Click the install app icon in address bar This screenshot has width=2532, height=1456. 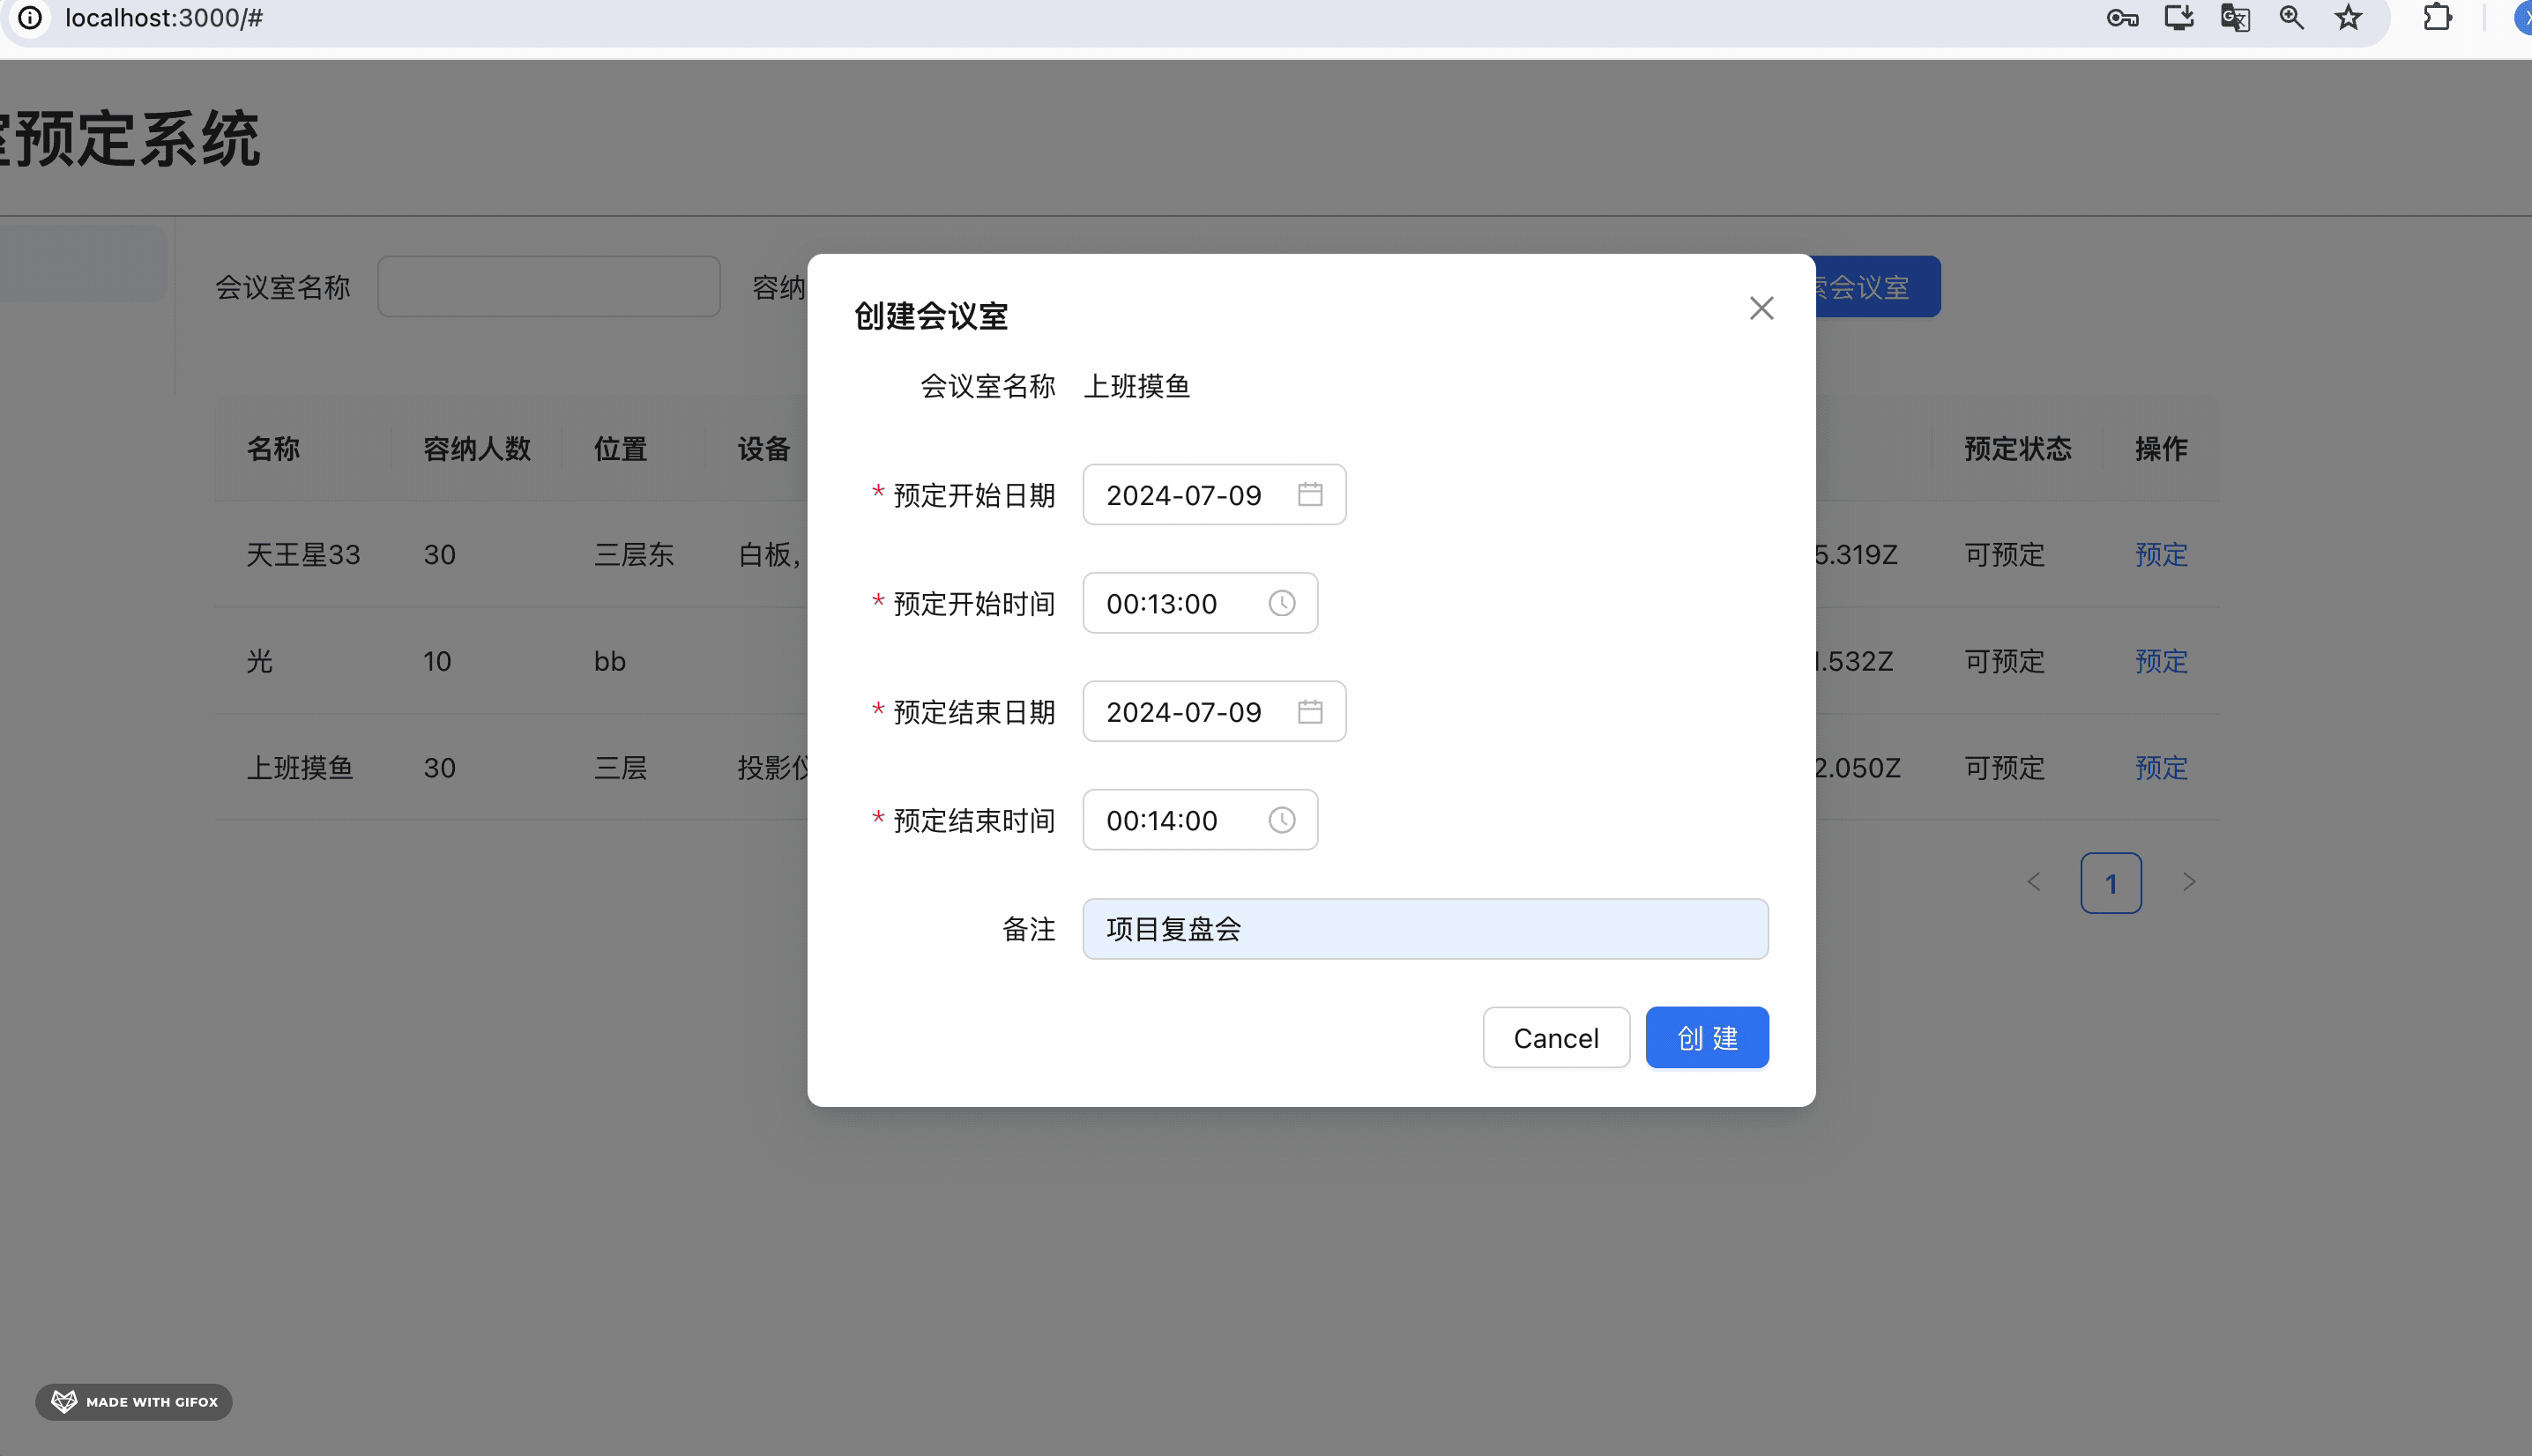(x=2178, y=18)
